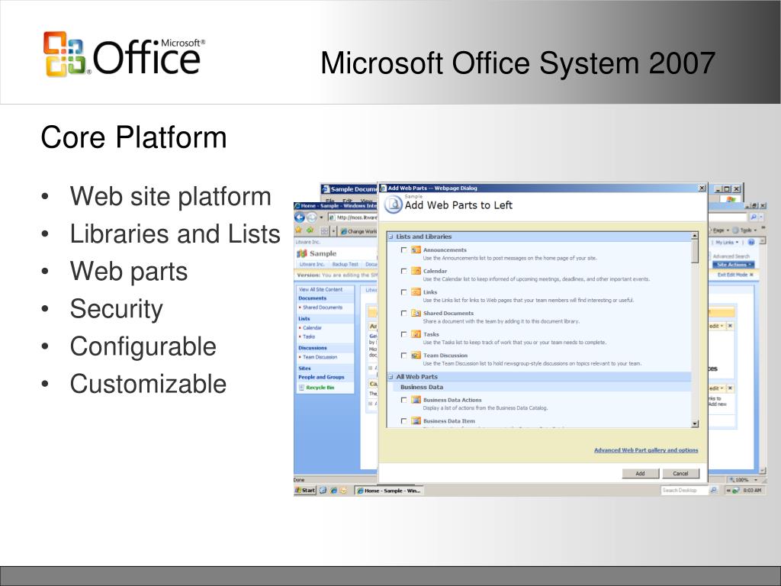The image size is (781, 586).
Task: Check the Business Data Actions checkbox
Action: (x=404, y=400)
